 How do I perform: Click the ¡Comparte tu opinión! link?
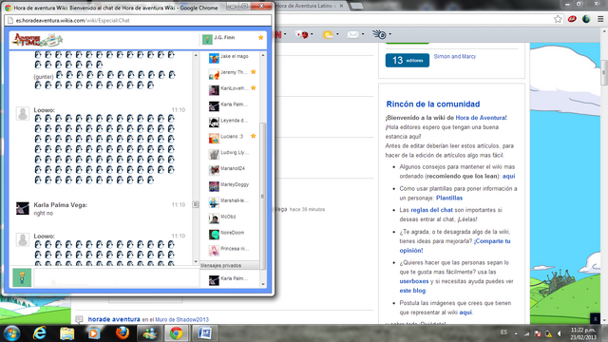(x=455, y=246)
